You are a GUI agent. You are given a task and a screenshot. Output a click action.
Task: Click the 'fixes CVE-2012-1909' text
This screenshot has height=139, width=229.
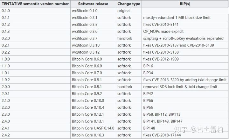161,59
